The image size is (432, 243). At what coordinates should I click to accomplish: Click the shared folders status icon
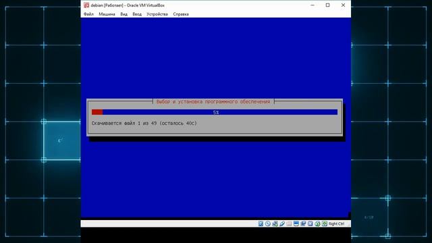click(289, 223)
